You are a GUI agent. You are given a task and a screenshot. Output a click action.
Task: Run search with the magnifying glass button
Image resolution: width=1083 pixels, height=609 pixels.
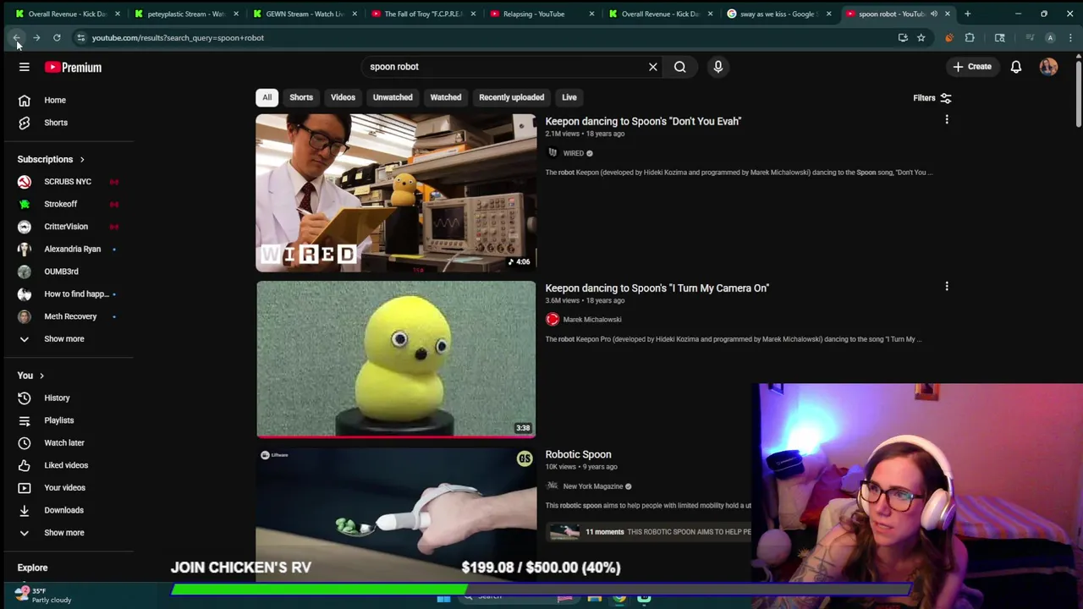point(679,67)
